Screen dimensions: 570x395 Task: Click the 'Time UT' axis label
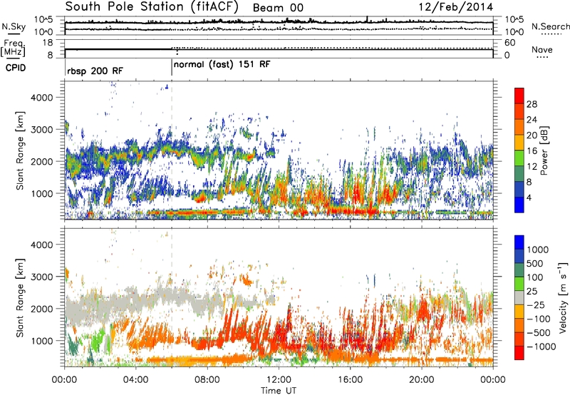[x=279, y=391]
